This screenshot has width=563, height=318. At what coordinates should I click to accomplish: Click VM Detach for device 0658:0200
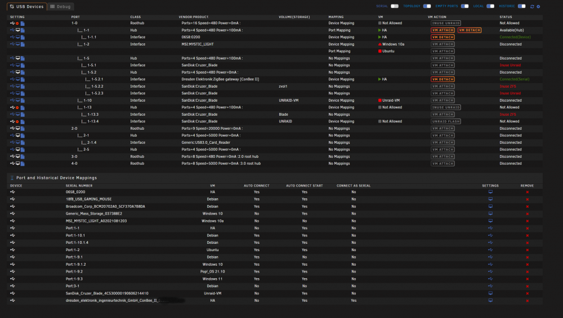click(443, 37)
